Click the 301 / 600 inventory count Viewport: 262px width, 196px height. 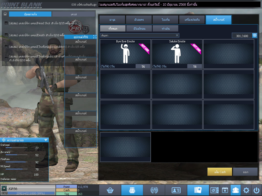pos(242,36)
